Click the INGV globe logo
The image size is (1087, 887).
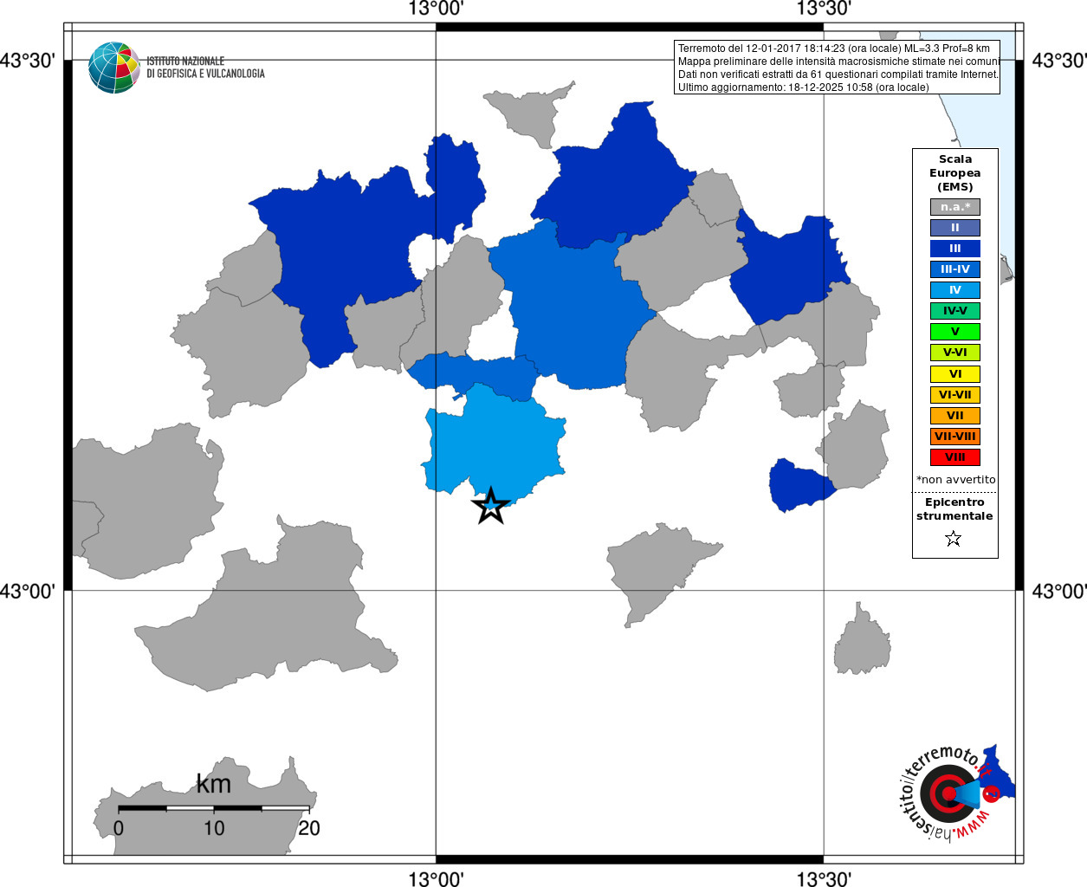113,68
